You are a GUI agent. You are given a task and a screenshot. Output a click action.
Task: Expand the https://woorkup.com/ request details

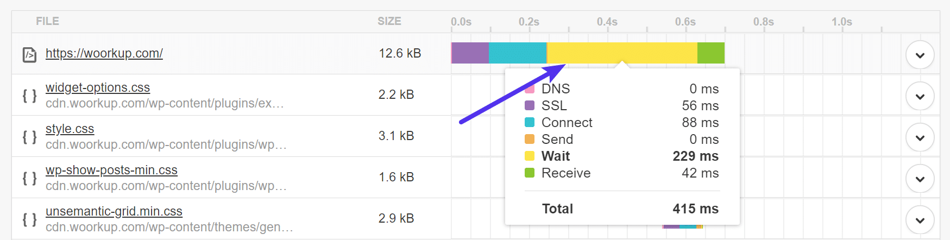(x=920, y=55)
